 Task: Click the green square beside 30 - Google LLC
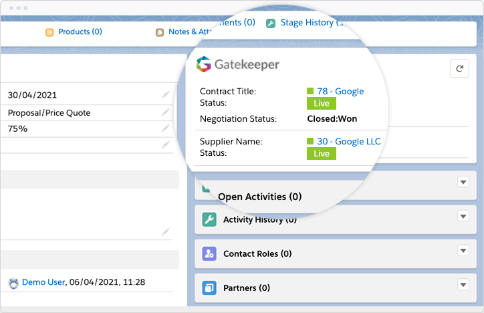point(310,141)
